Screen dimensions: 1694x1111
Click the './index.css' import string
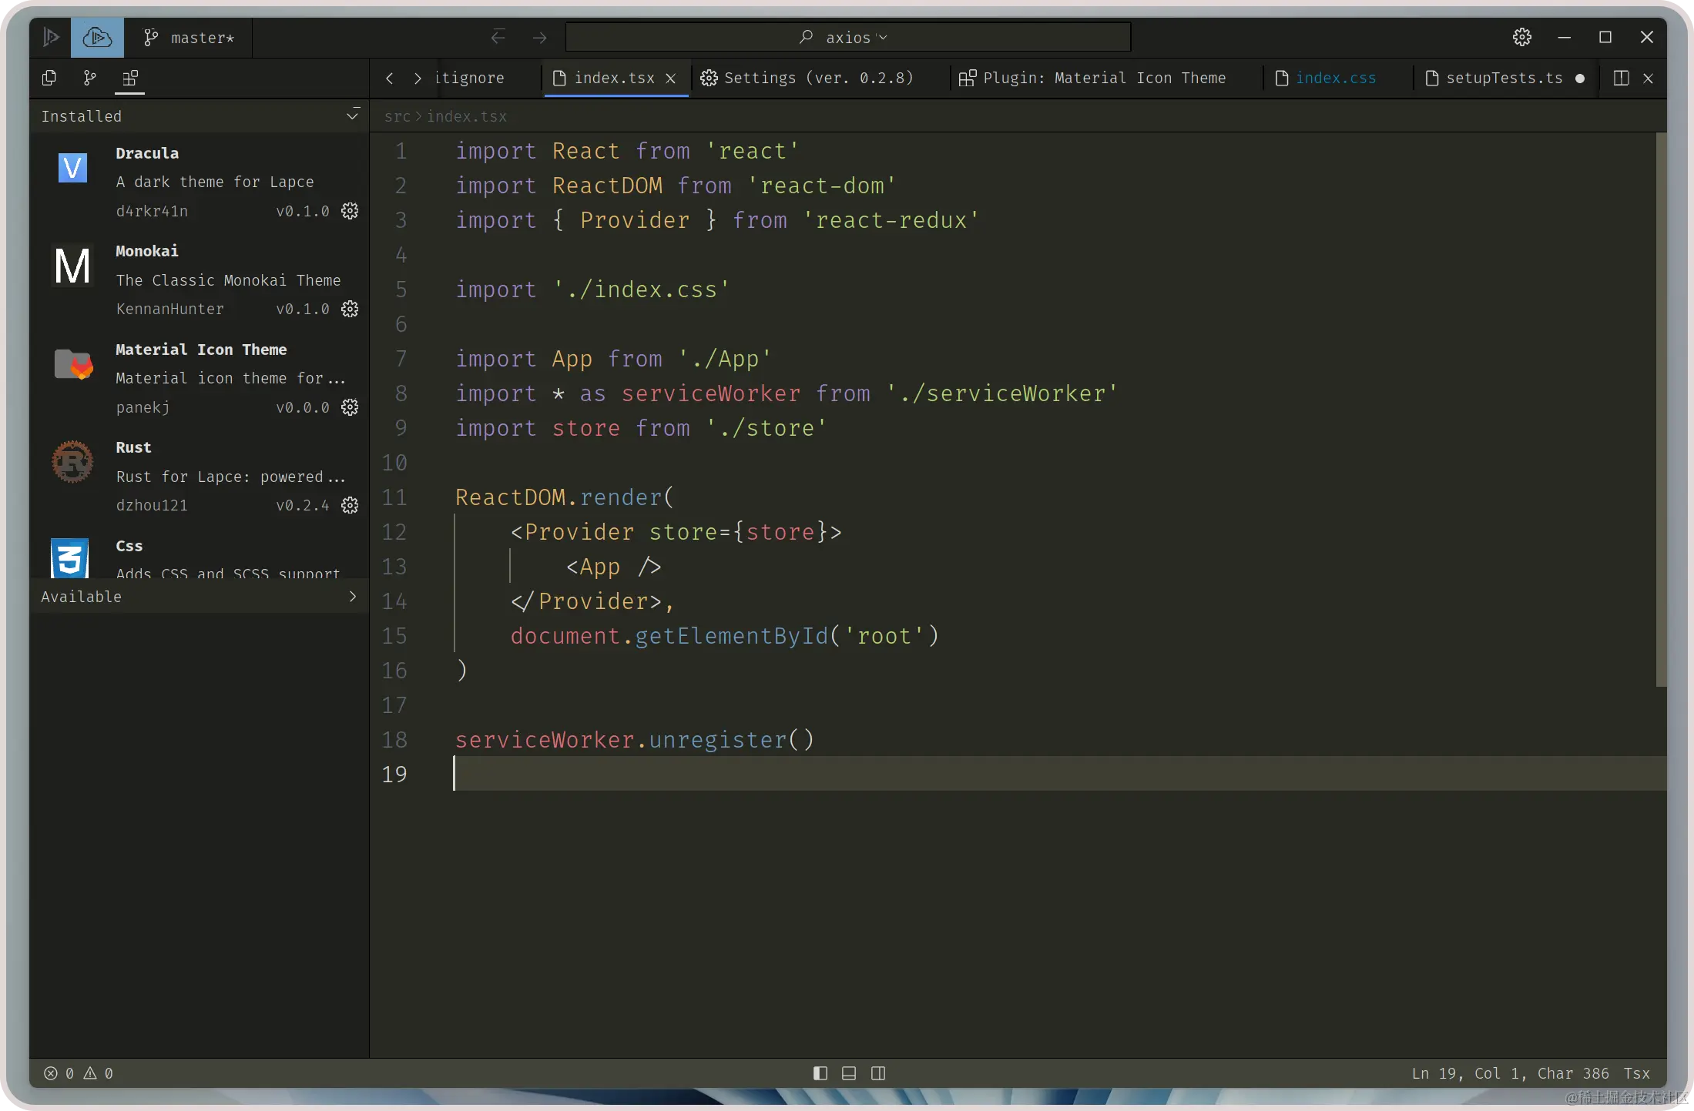(x=641, y=289)
